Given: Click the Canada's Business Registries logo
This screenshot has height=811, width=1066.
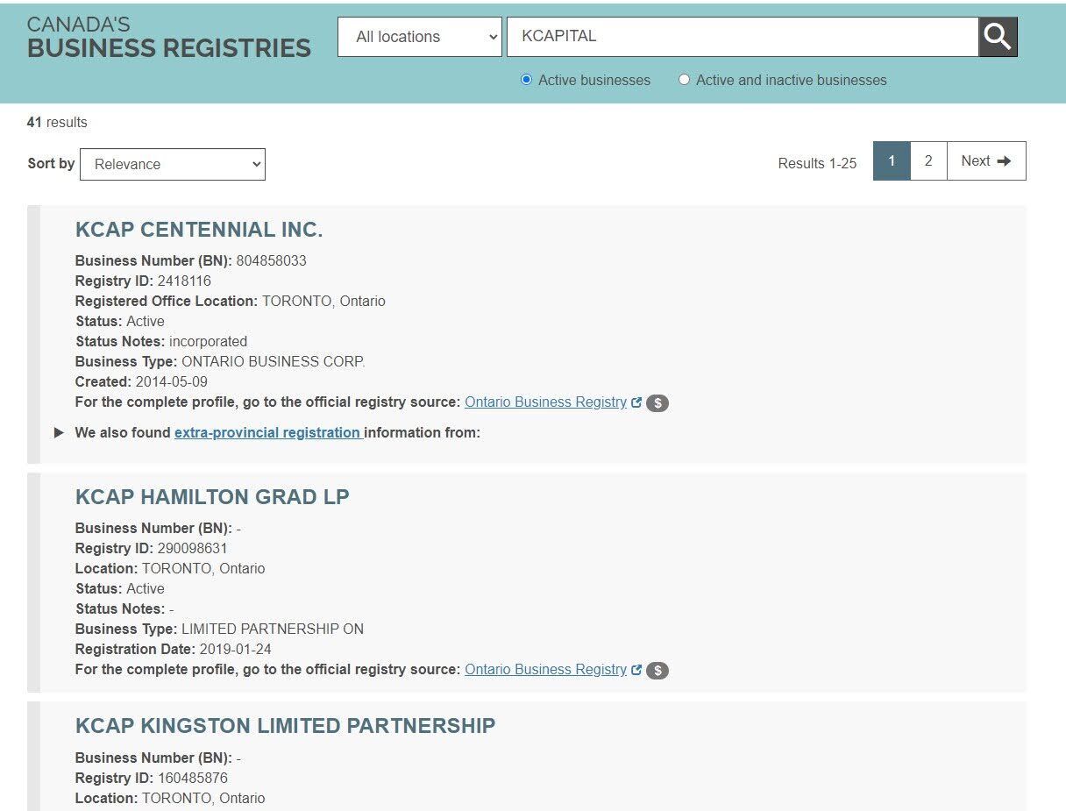Looking at the screenshot, I should [168, 37].
